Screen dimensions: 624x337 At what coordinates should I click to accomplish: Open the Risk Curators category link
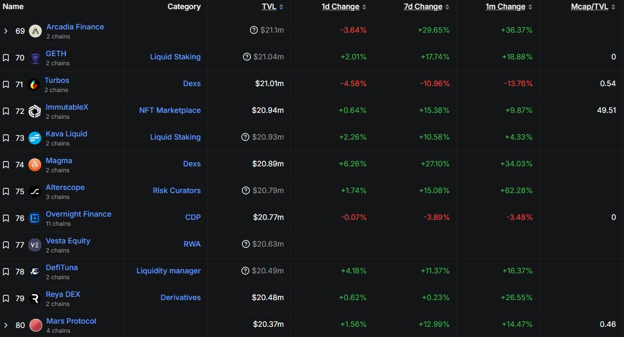tap(177, 190)
